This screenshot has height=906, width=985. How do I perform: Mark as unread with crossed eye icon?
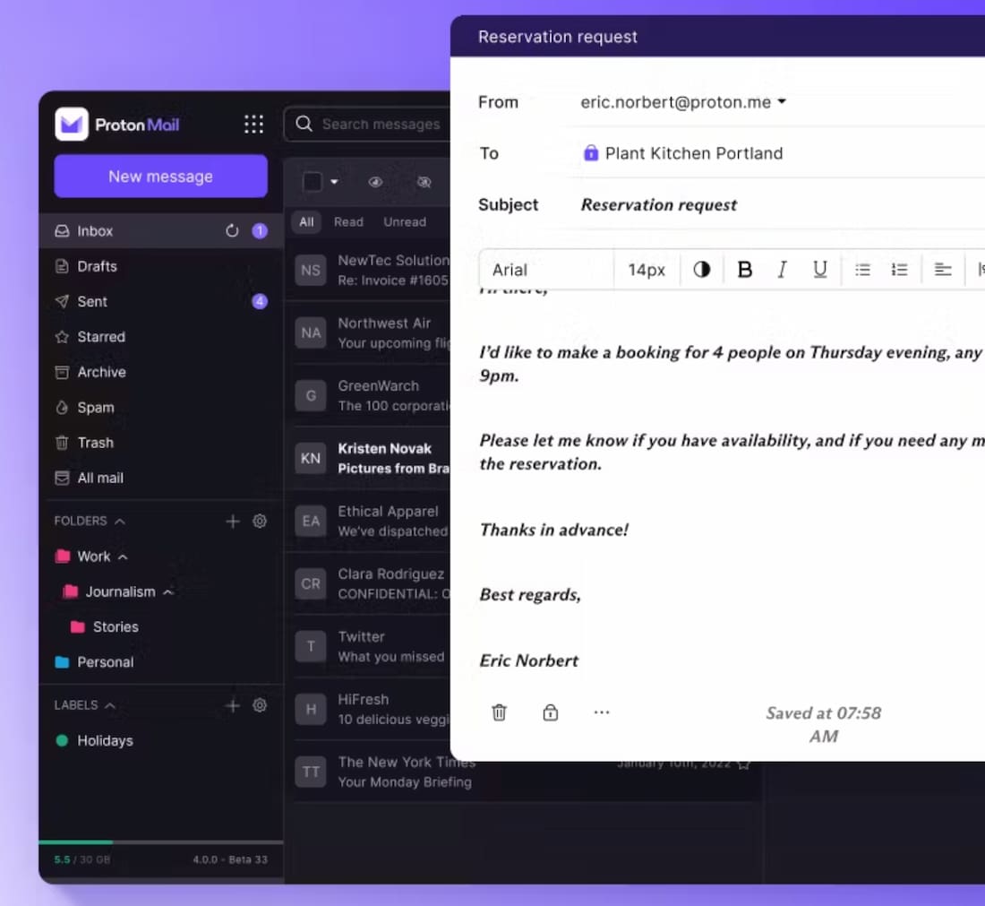point(424,182)
